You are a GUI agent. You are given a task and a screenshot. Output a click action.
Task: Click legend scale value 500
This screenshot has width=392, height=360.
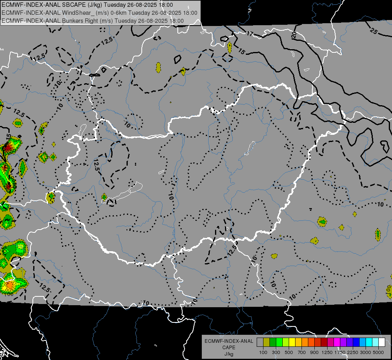(289, 352)
